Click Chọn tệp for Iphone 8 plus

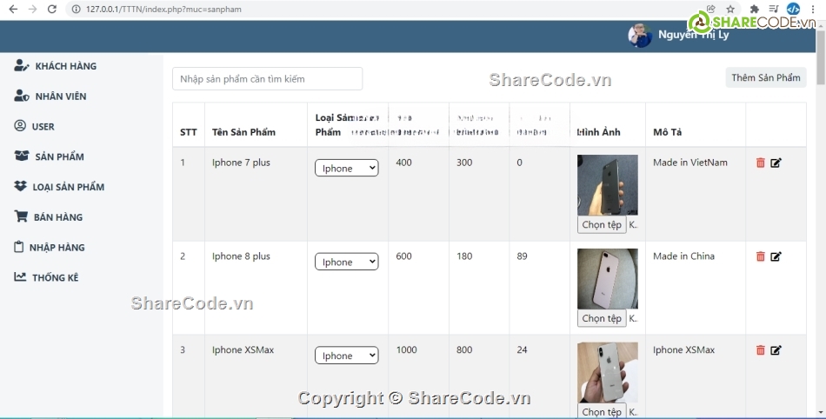tap(602, 318)
